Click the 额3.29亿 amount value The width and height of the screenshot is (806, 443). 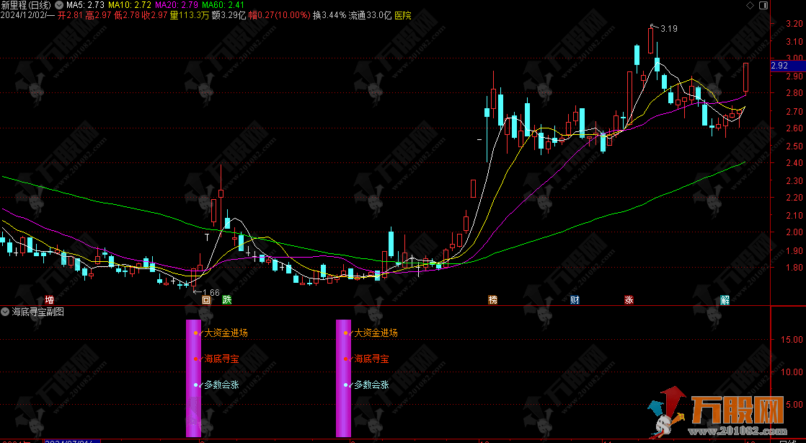point(229,15)
